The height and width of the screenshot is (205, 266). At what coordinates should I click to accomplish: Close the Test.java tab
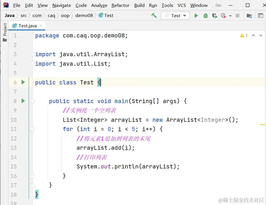pos(41,26)
